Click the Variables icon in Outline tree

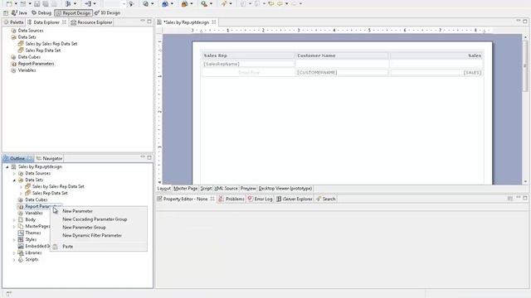(x=21, y=214)
